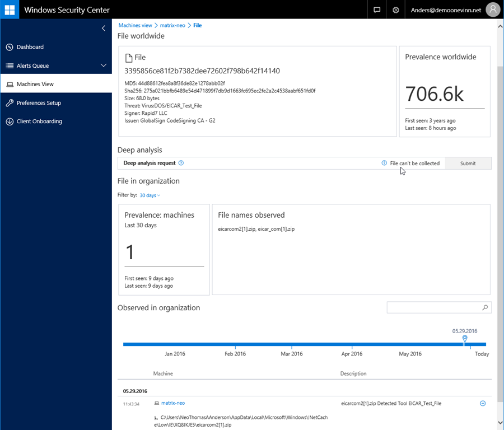
Task: Click Machines view breadcrumb link
Action: [x=135, y=25]
